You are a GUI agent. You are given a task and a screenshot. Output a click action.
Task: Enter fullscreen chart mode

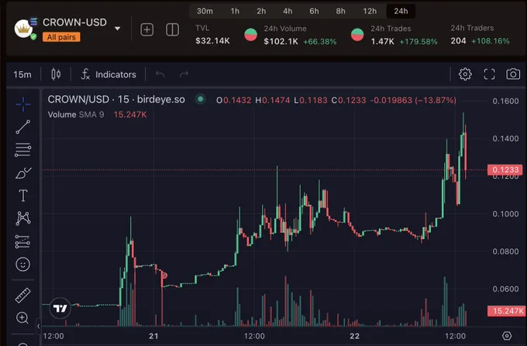coord(489,74)
